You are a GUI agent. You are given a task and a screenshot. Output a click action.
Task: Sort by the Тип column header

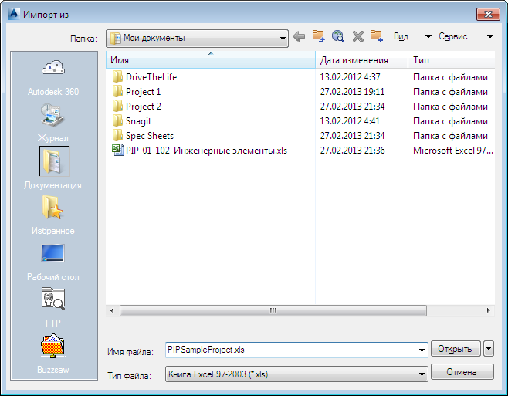(452, 59)
